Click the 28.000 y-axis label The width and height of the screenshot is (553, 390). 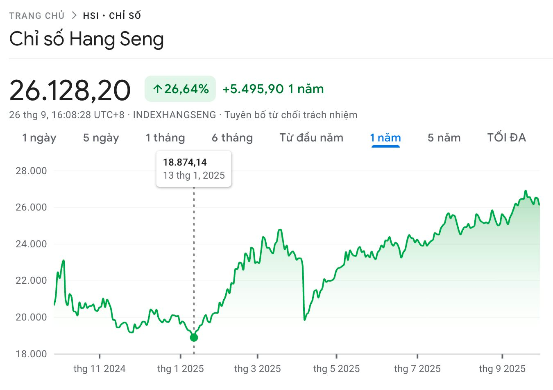pyautogui.click(x=31, y=171)
